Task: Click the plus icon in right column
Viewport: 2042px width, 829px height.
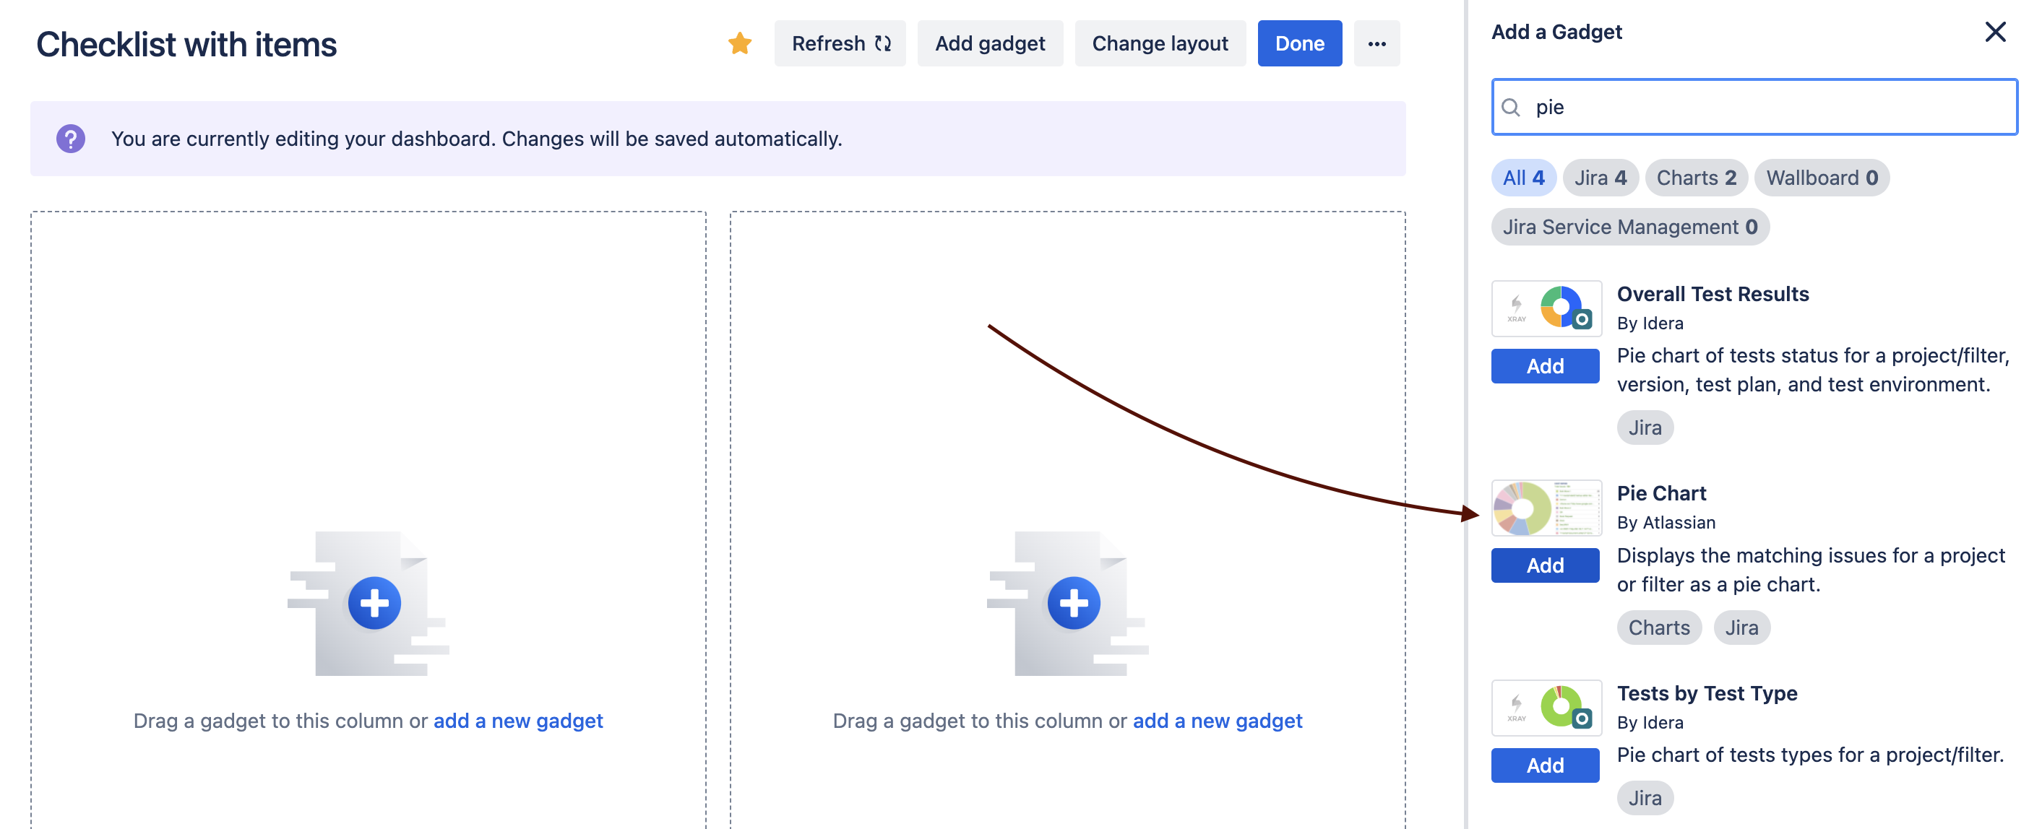Action: click(1073, 603)
